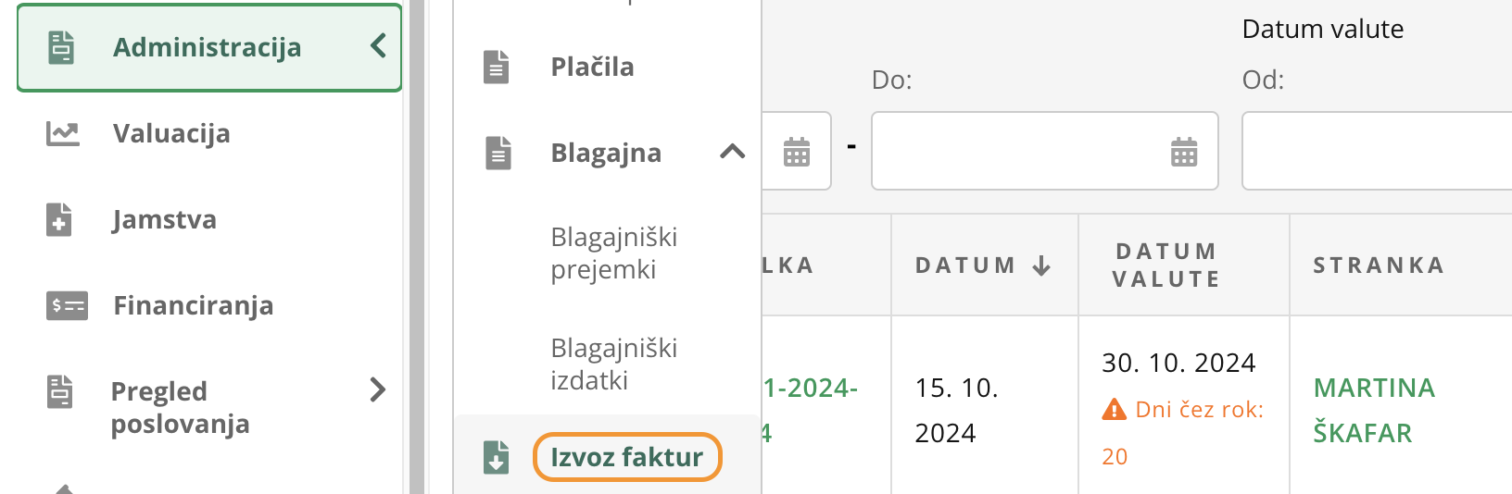The image size is (1512, 494).
Task: Click the Blagajna document icon
Action: coord(498,153)
